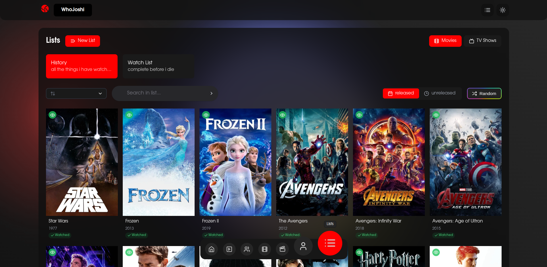Click Watched badge under Age of Ultron
The image size is (547, 267).
coord(444,235)
